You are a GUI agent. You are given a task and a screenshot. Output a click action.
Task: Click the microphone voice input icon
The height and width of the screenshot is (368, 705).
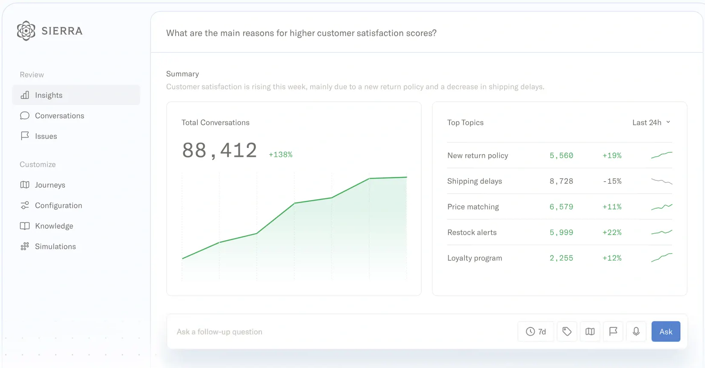(636, 332)
